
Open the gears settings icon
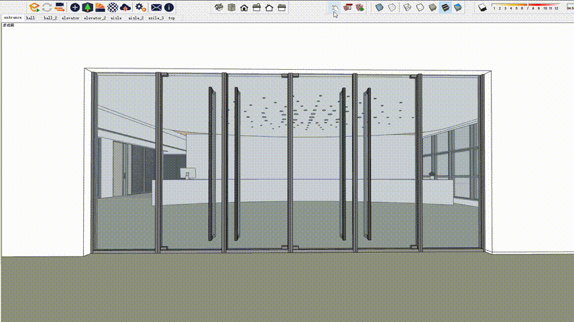click(x=141, y=7)
